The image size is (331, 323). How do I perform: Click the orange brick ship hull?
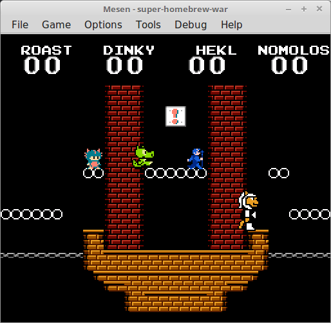(x=176, y=272)
